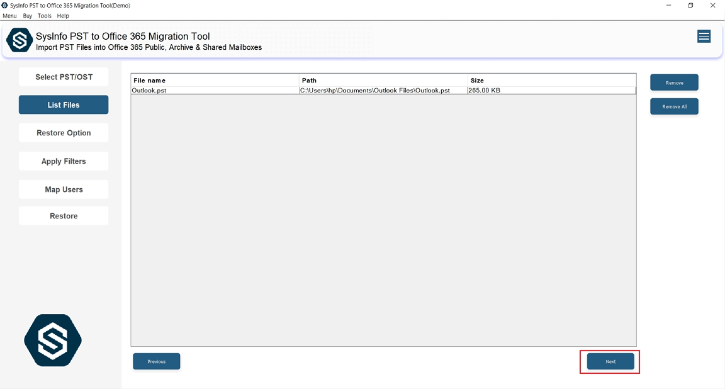
Task: Go to the Select PST/OST step
Action: pos(64,77)
